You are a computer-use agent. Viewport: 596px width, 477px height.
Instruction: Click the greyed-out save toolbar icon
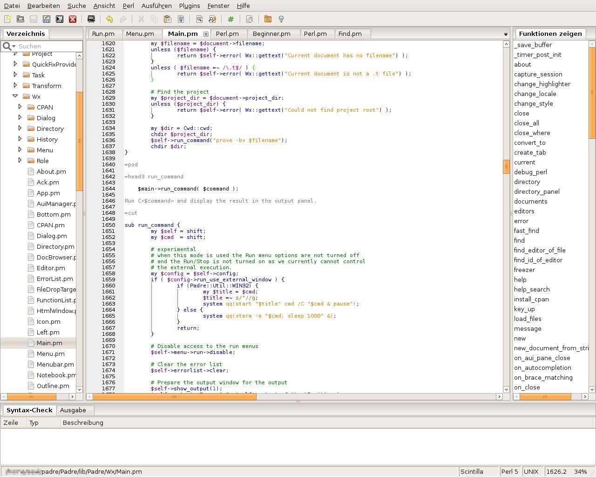(34, 19)
